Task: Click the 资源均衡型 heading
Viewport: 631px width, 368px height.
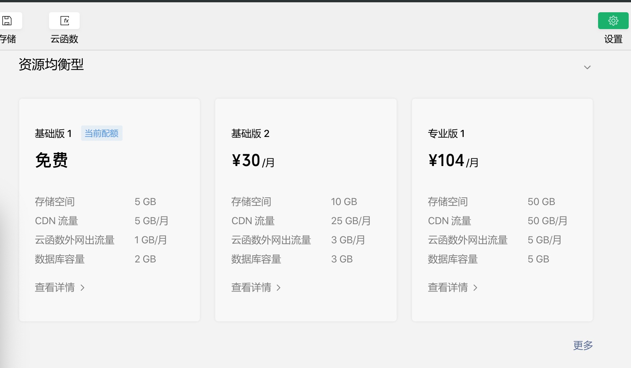Action: click(51, 64)
